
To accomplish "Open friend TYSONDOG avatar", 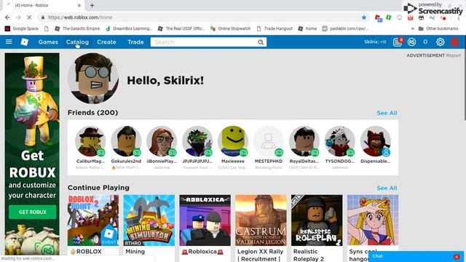I will pos(340,141).
